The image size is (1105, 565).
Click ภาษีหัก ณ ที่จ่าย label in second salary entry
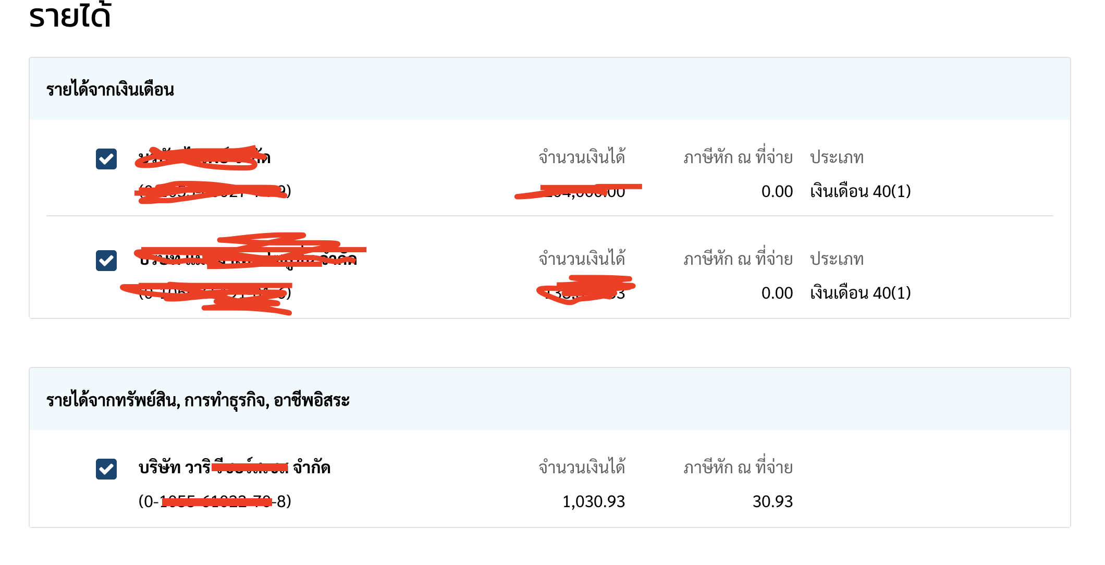(x=738, y=258)
